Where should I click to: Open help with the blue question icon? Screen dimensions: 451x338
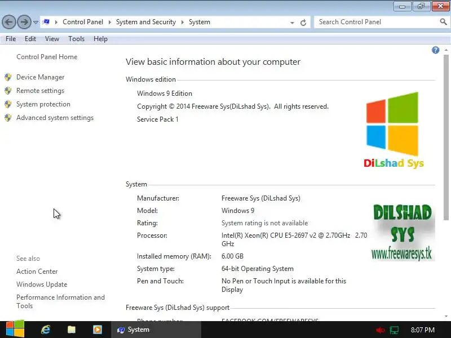coord(435,50)
